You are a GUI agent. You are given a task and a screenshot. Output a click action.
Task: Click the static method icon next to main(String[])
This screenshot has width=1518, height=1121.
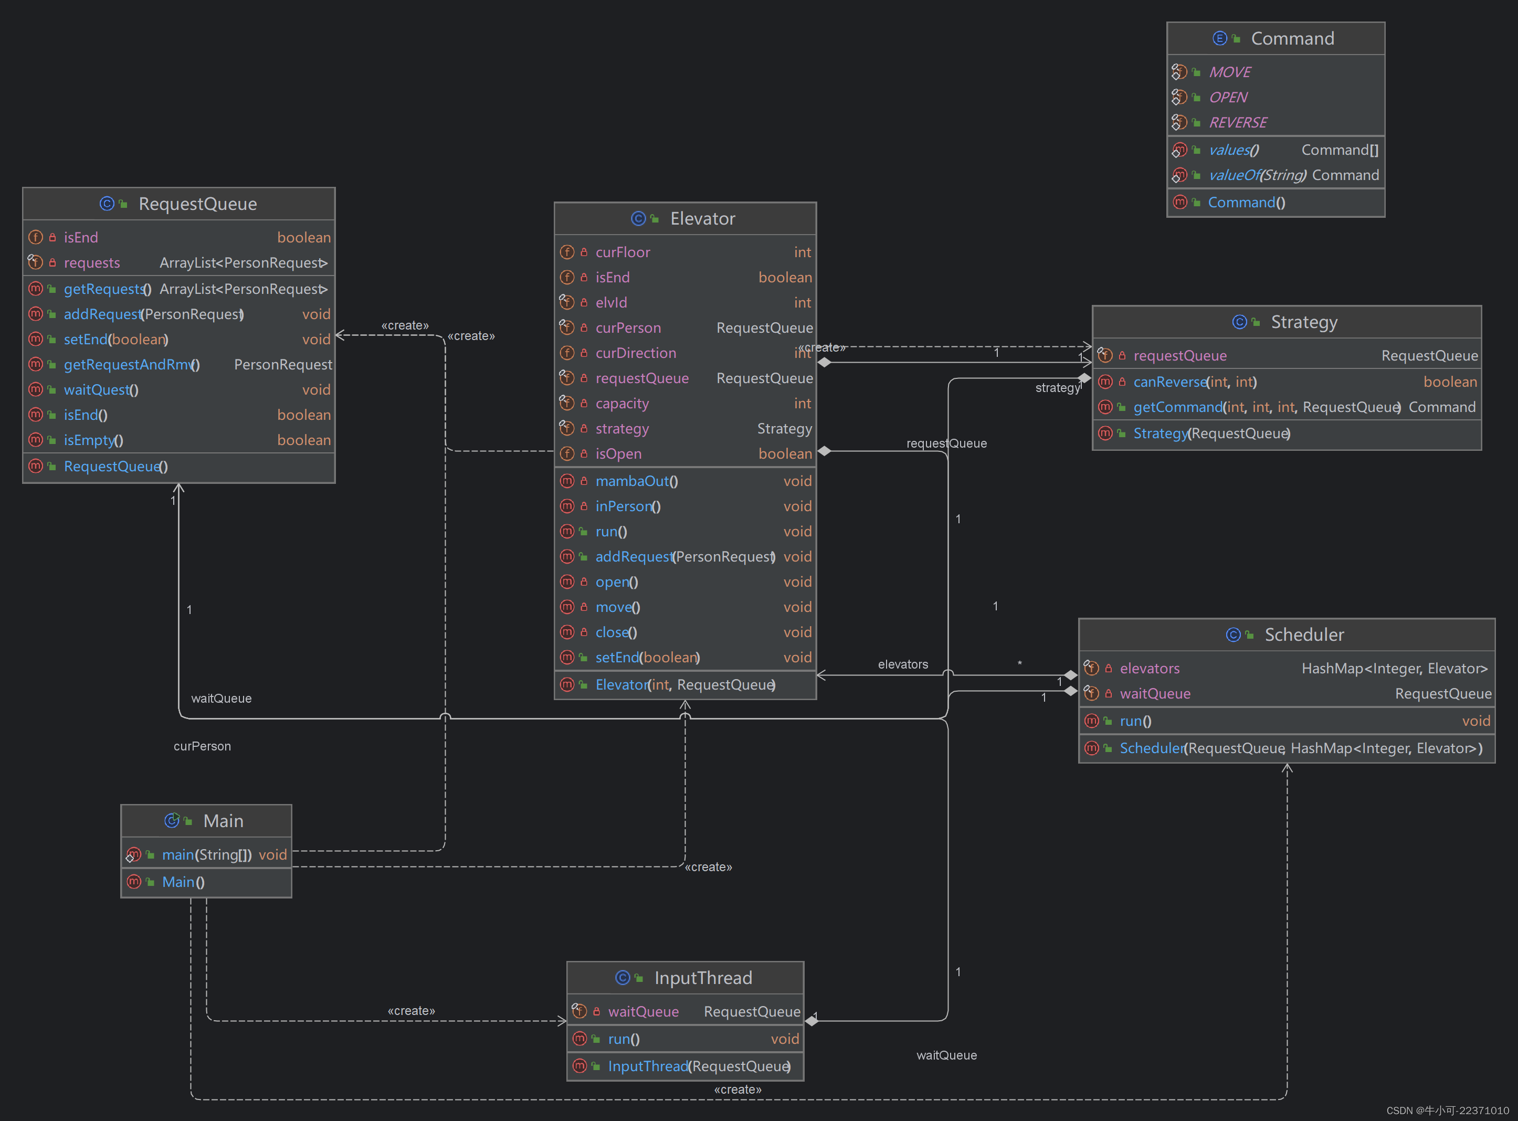pyautogui.click(x=133, y=855)
